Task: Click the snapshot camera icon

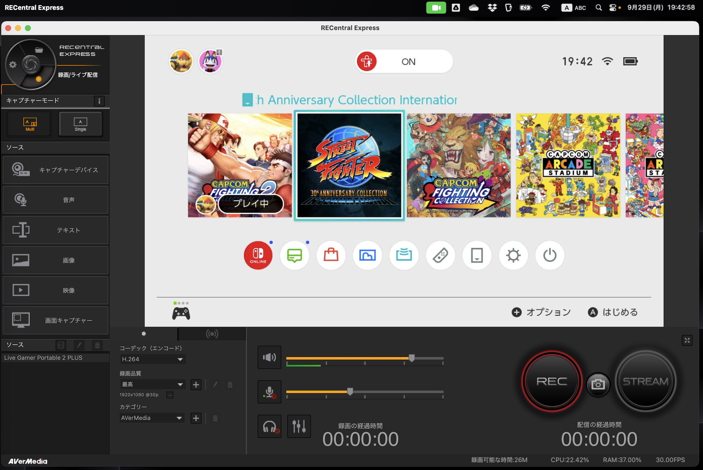Action: coord(598,384)
